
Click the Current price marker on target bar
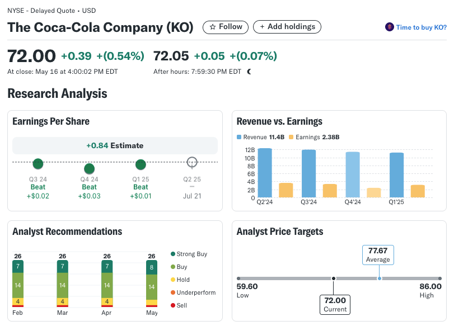pos(334,278)
